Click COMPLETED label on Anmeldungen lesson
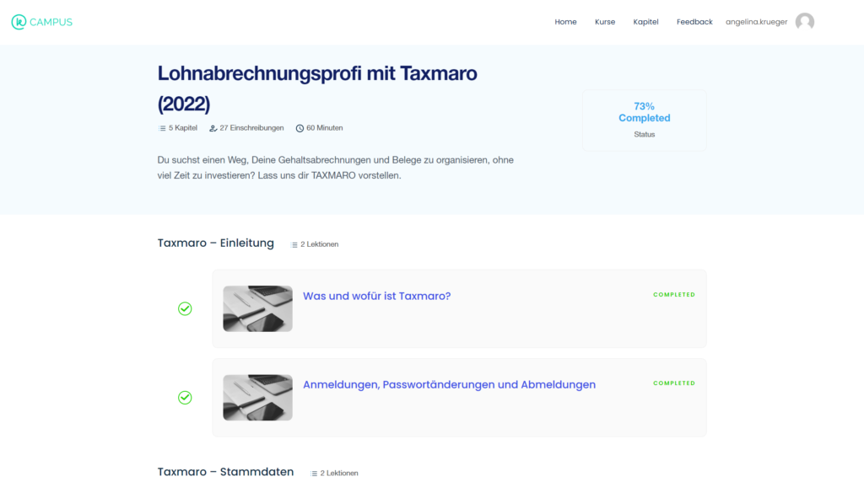The height and width of the screenshot is (498, 864). click(x=674, y=383)
